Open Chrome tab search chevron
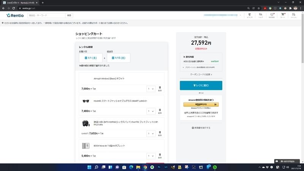The width and height of the screenshot is (304, 171). pos(279,3)
